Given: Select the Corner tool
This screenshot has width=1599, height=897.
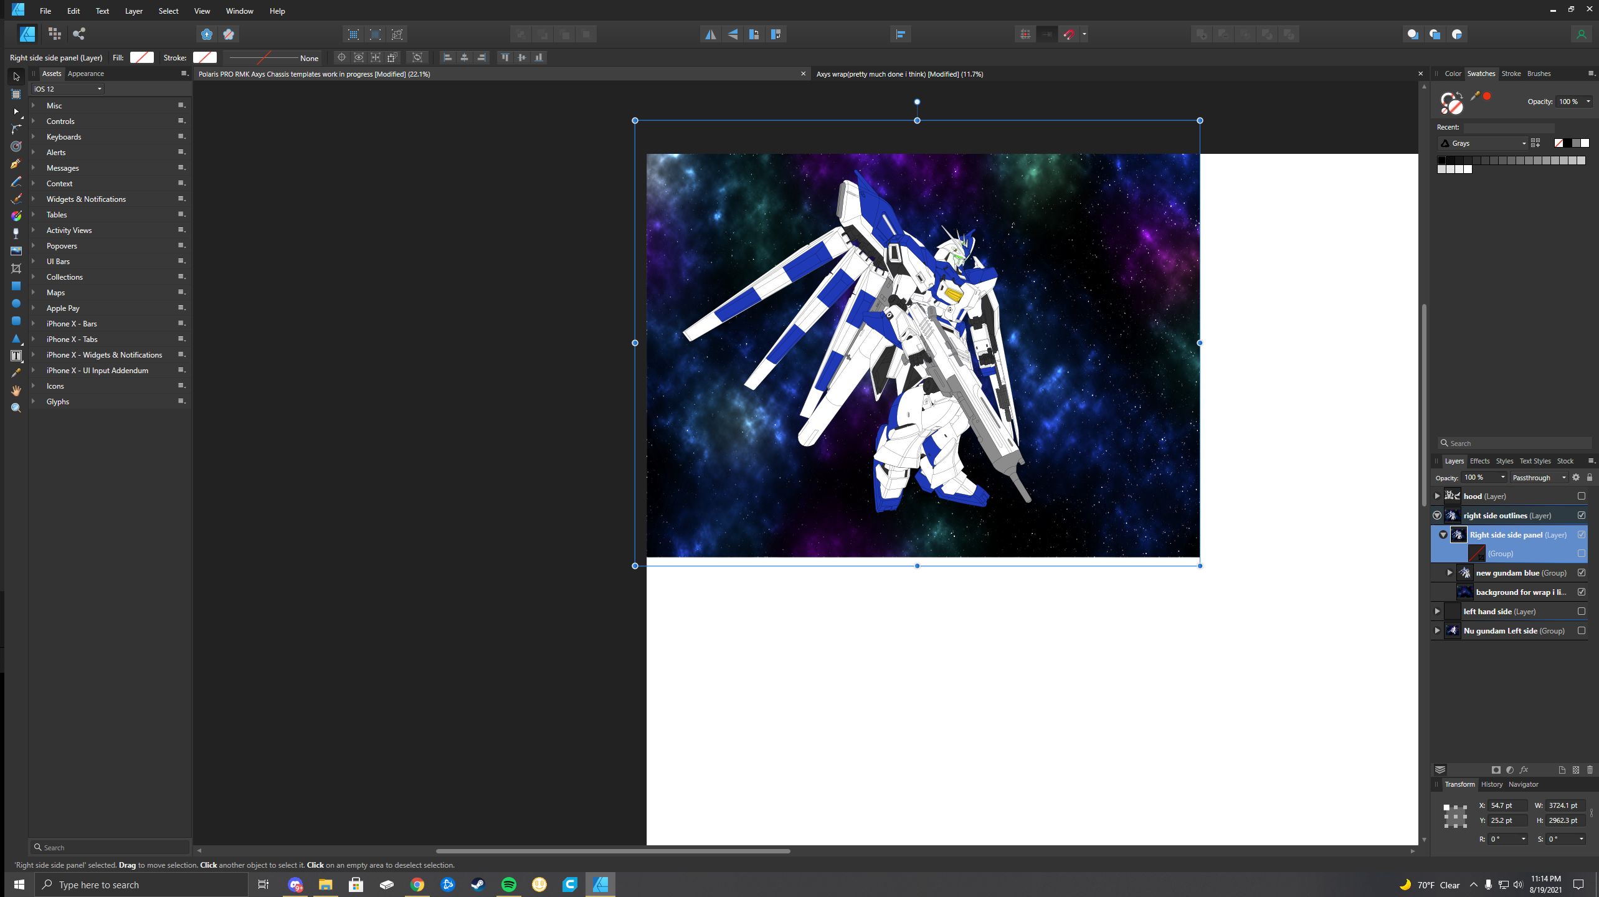Looking at the screenshot, I should tap(16, 129).
